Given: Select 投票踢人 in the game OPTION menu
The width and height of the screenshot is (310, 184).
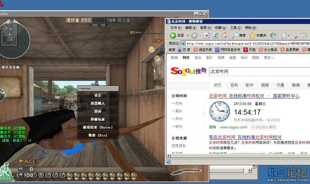Looking at the screenshot, I should (98, 103).
